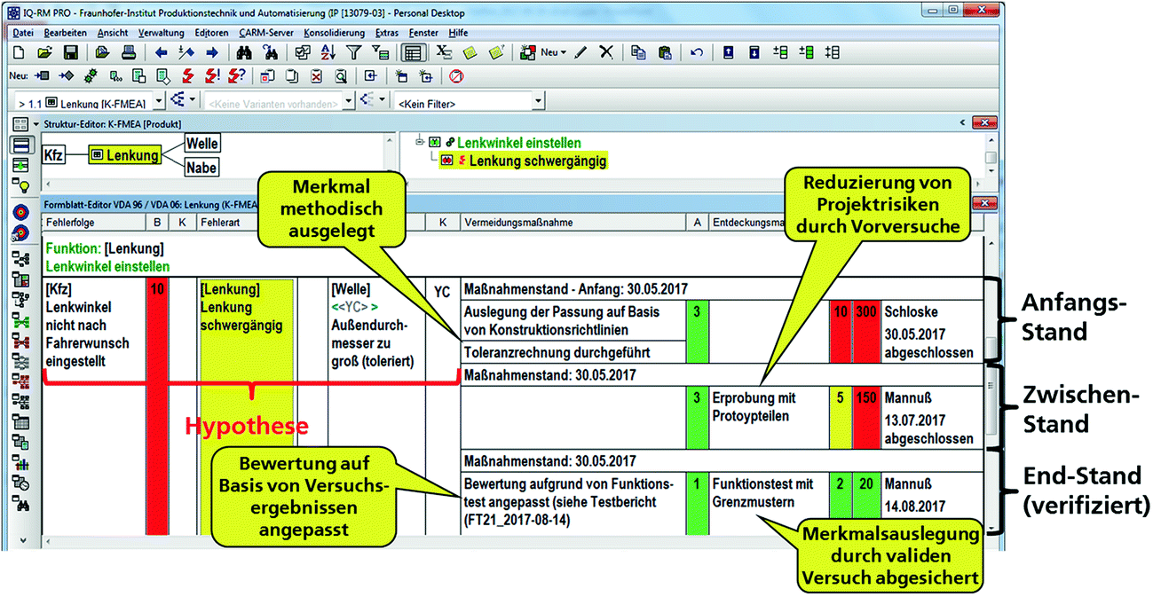This screenshot has height=597, width=1153.
Task: Open the Neu dropdown arrow in toolbar
Action: [x=563, y=53]
